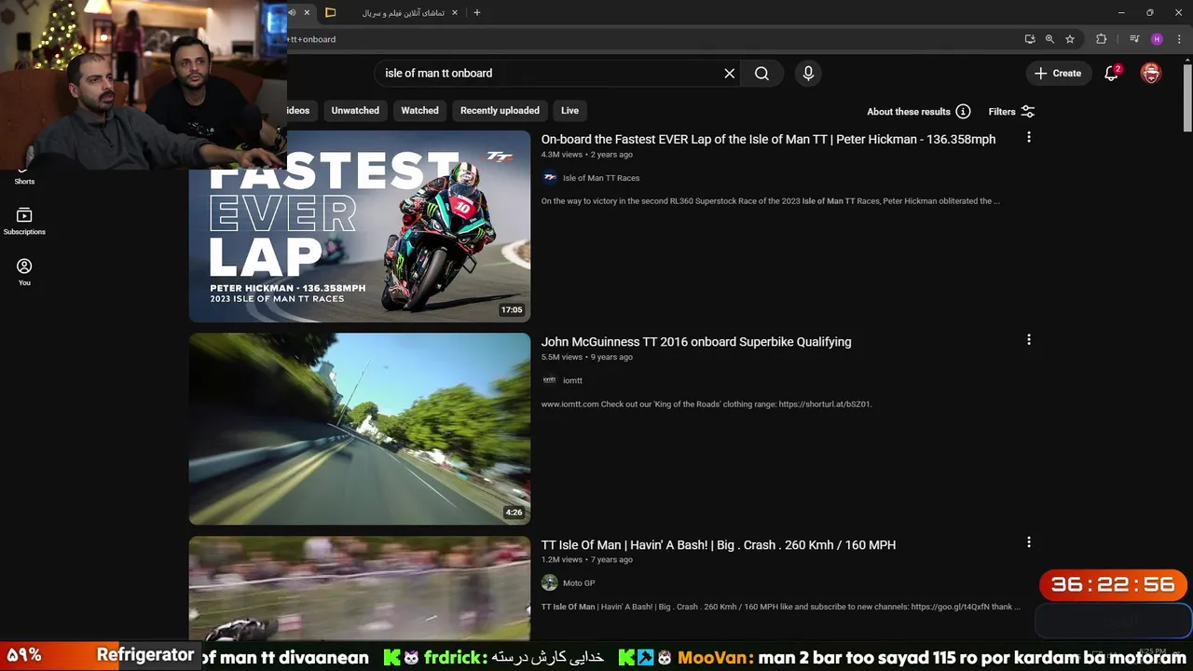
Task: Click the zoom magnifier icon in address bar
Action: [x=1049, y=39]
